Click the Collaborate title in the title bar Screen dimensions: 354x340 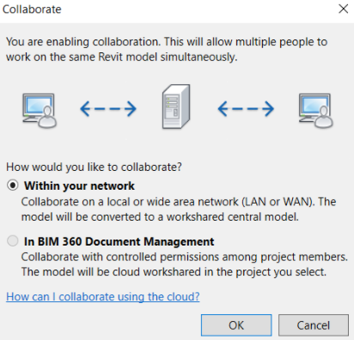[x=32, y=9]
